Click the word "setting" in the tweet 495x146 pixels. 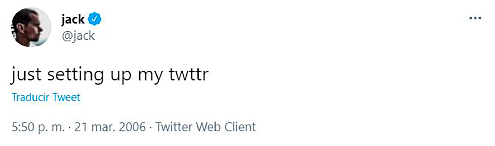[x=75, y=75]
